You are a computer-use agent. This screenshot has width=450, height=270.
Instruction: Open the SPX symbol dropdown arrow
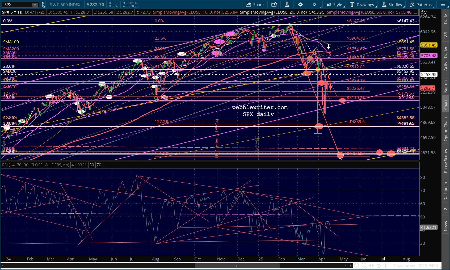[x=35, y=5]
